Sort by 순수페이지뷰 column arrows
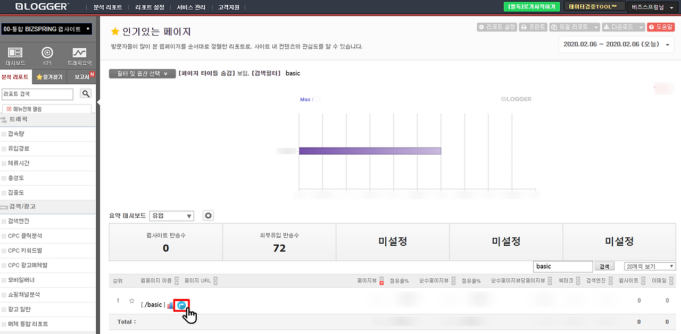The height and width of the screenshot is (334, 681). tap(454, 281)
